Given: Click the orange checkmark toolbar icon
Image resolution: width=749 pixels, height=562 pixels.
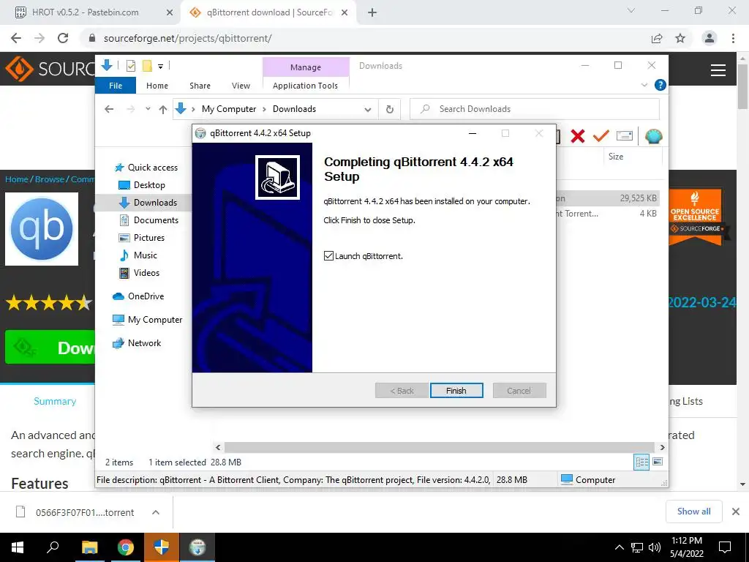Looking at the screenshot, I should 601,136.
